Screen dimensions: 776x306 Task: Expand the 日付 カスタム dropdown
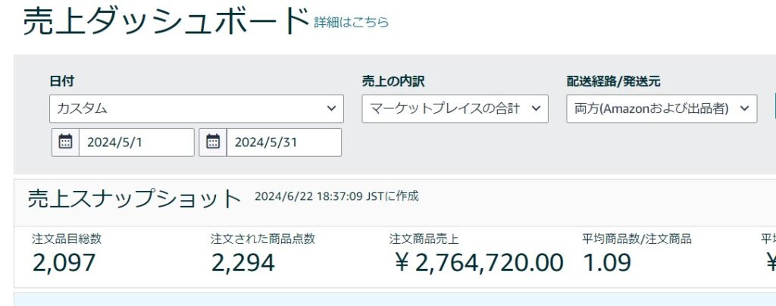tap(197, 108)
